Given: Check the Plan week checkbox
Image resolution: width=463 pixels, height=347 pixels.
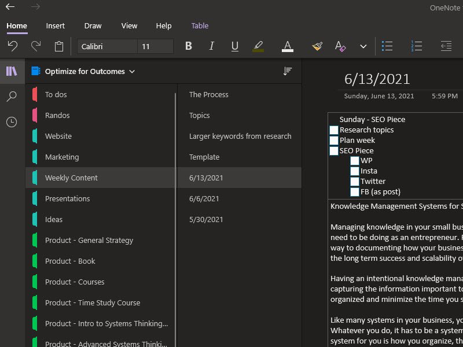Looking at the screenshot, I should [x=334, y=141].
